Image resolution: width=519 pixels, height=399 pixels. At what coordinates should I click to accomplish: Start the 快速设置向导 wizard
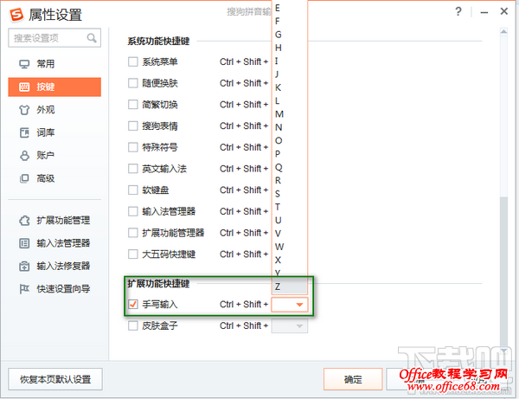click(x=54, y=289)
